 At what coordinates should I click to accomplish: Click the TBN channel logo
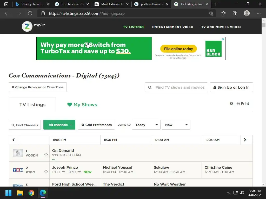point(18,170)
